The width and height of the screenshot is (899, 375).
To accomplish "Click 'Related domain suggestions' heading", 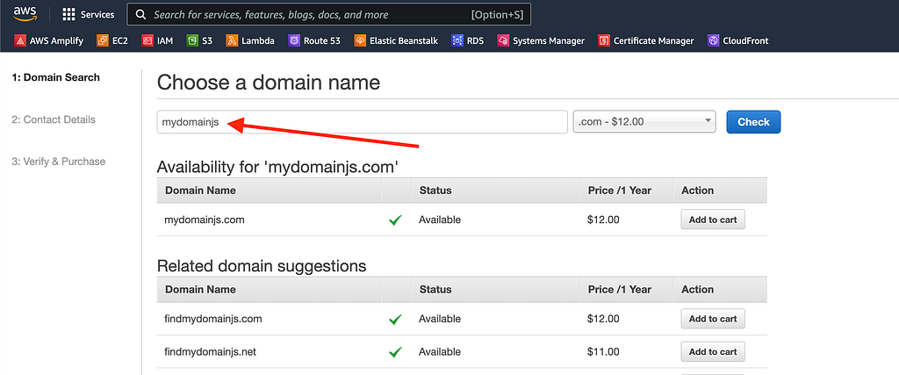I will point(262,267).
